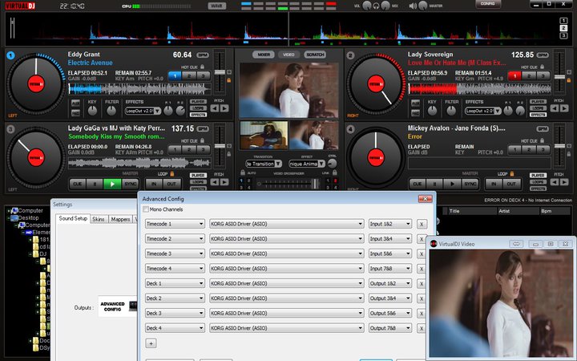Set loop OUT on deck 4

click(511, 184)
